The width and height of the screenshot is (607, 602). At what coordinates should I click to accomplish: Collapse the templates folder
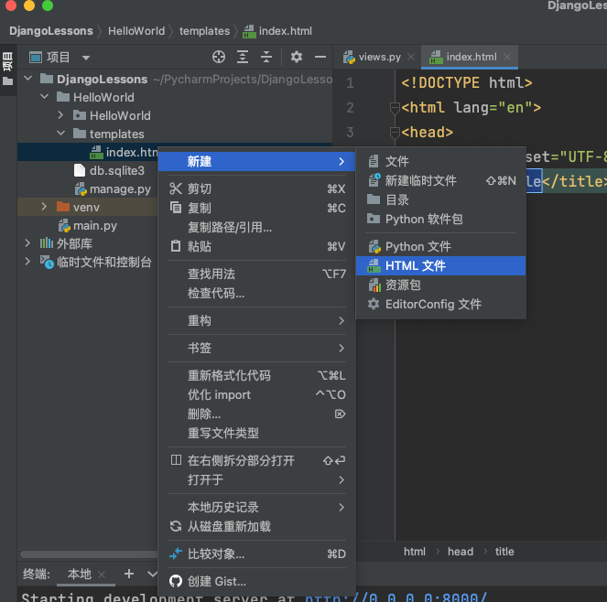point(60,134)
